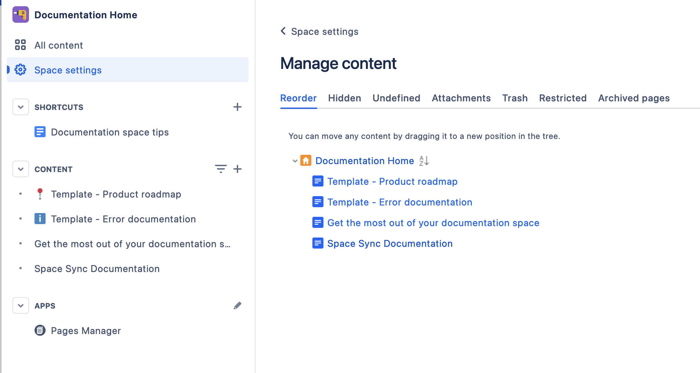Open the Pages Manager app icon
Image resolution: width=700 pixels, height=373 pixels.
click(40, 330)
